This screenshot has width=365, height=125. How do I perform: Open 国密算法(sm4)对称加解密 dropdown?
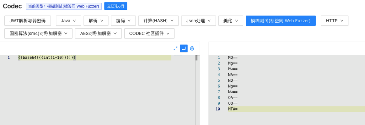[x=39, y=33]
